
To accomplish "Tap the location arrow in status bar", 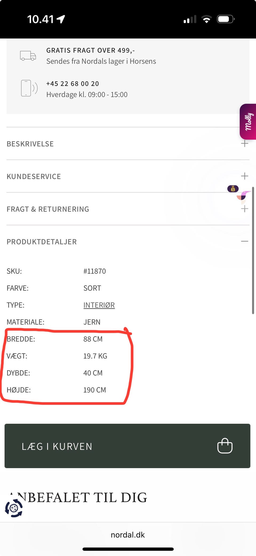I will click(61, 19).
